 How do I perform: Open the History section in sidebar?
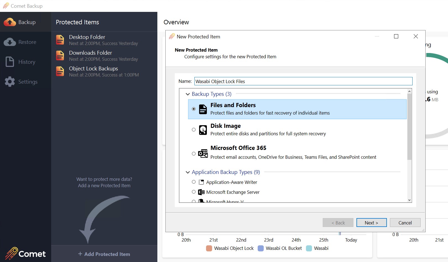click(x=25, y=62)
